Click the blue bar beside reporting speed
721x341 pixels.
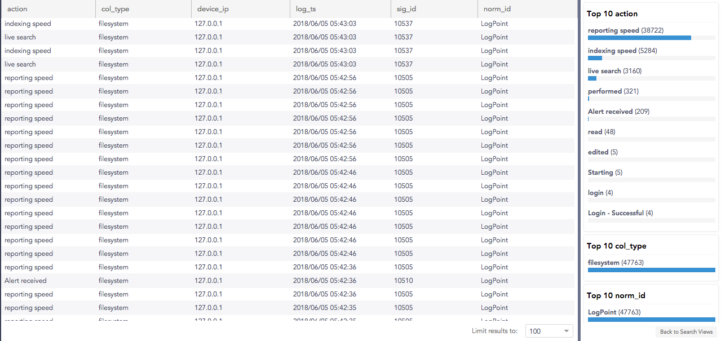(x=639, y=38)
